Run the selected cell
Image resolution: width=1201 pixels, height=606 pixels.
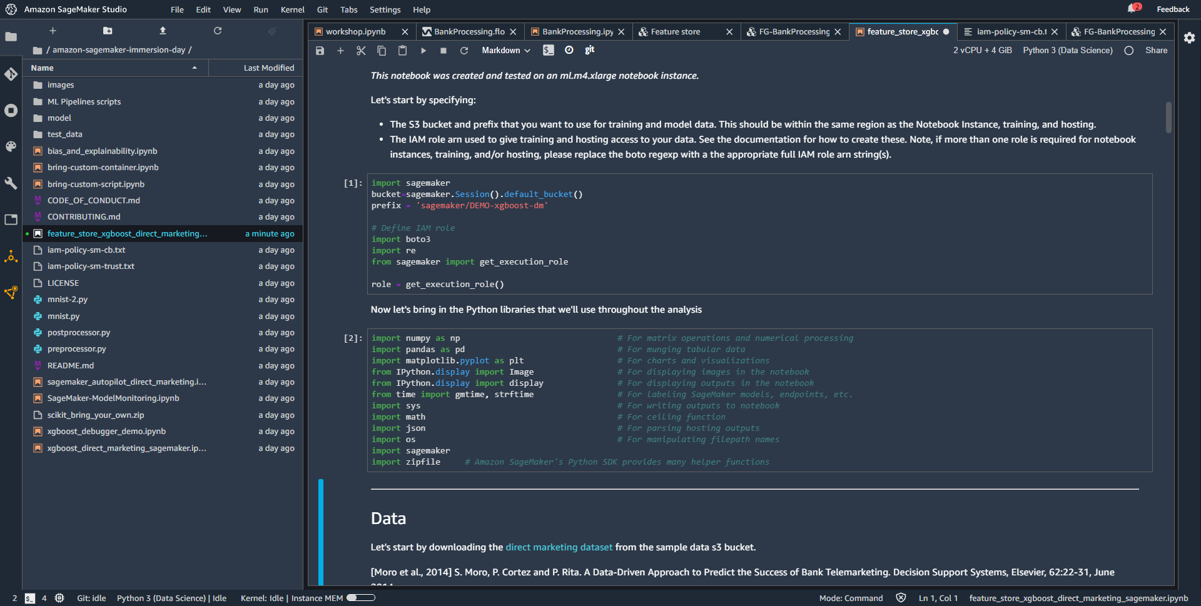tap(423, 51)
